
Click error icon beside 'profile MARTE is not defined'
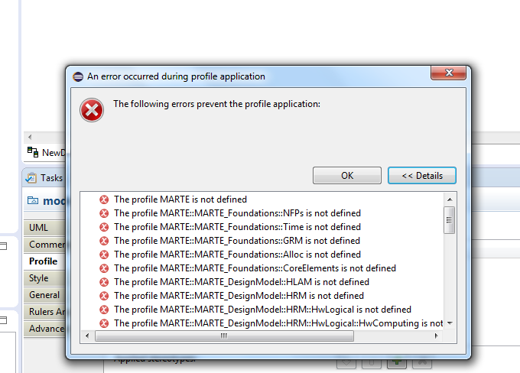click(104, 199)
